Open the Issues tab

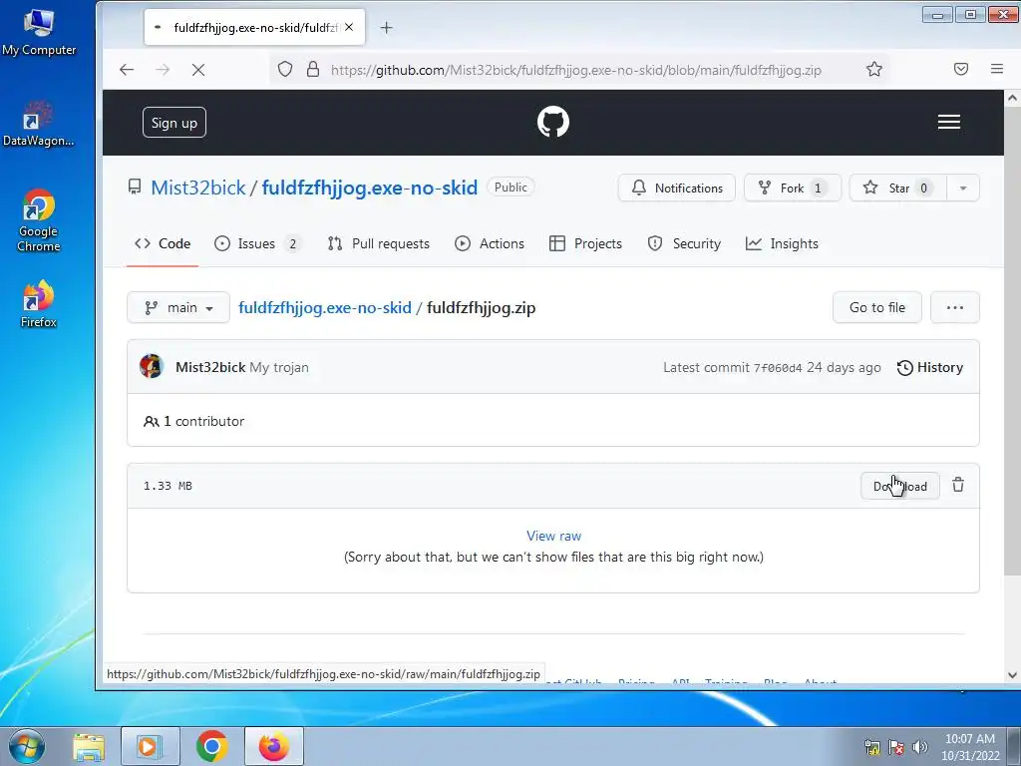pyautogui.click(x=257, y=243)
